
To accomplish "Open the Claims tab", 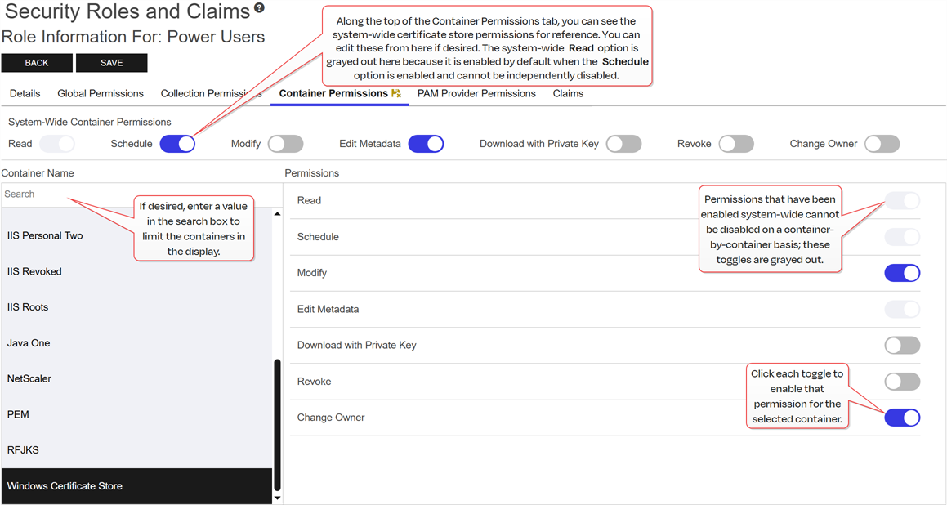I will pyautogui.click(x=568, y=94).
